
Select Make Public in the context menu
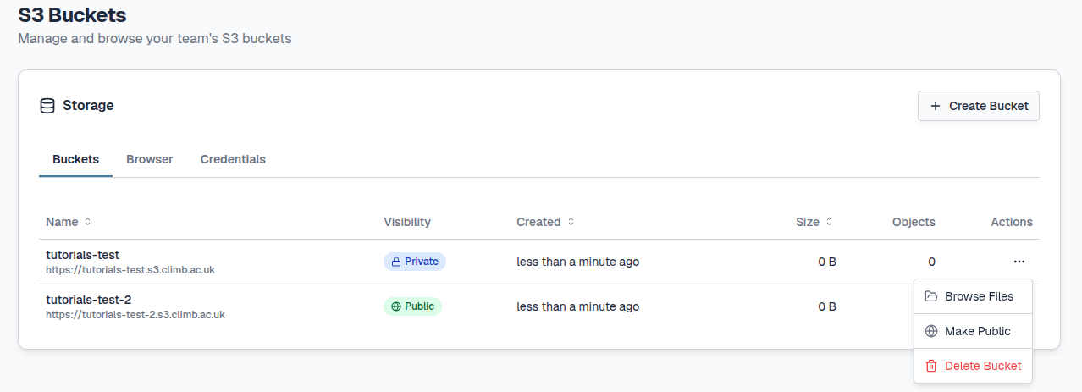point(977,331)
